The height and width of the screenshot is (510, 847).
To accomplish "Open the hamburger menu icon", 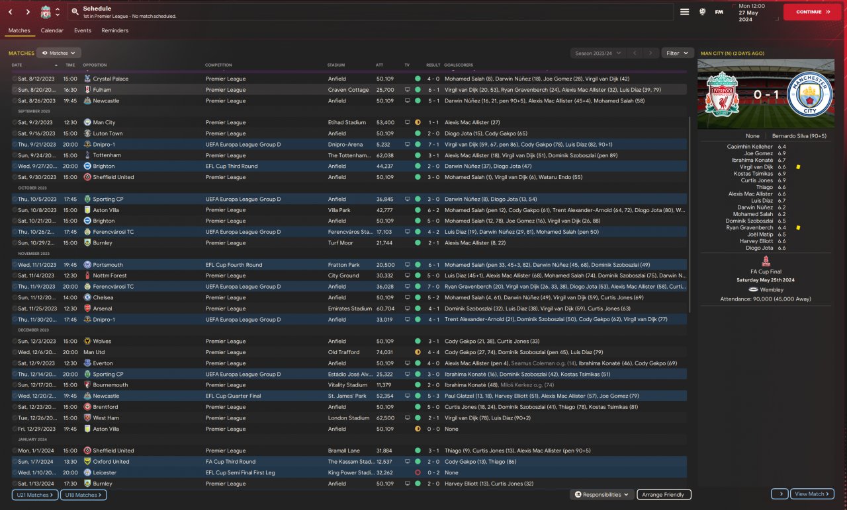I will click(x=685, y=12).
